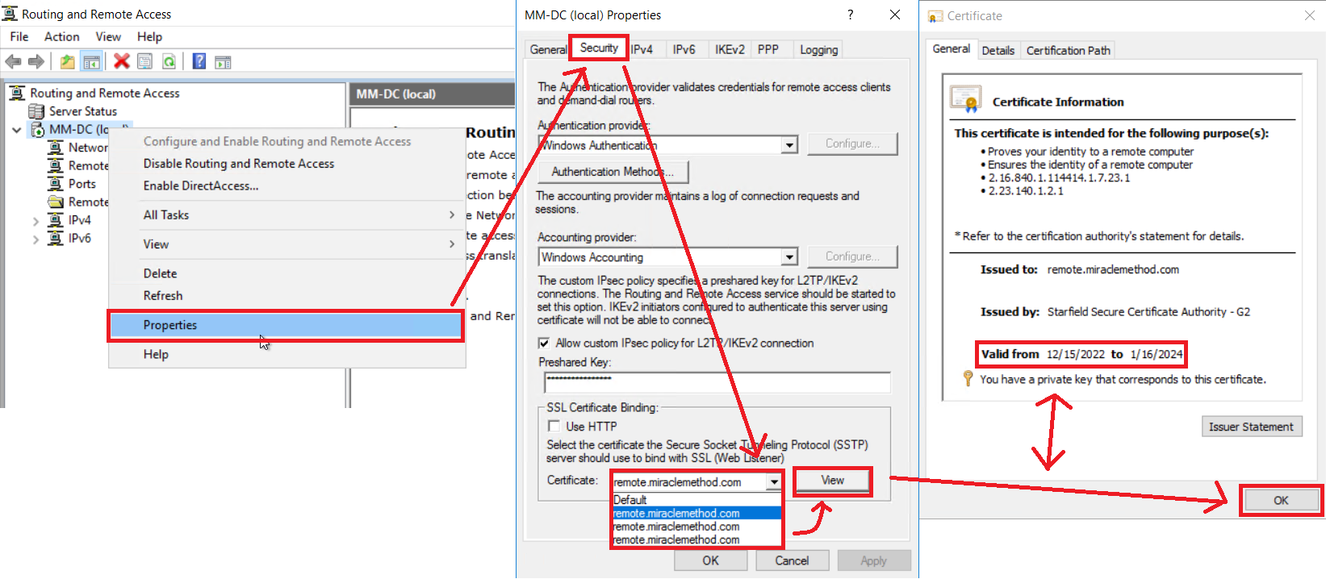Expand the IPv4 tree node

point(36,220)
